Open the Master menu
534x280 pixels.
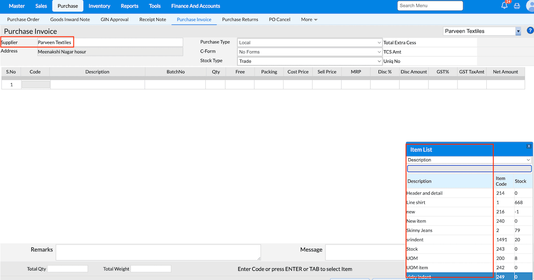point(17,6)
